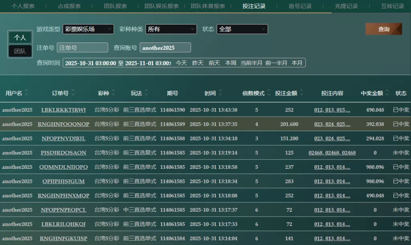Expand the 彩种种类 dropdown

171,29
